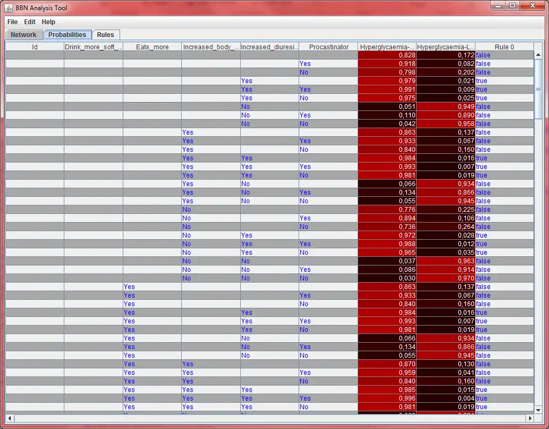The width and height of the screenshot is (549, 429).
Task: Click the 0,996 value cell
Action: click(x=387, y=398)
